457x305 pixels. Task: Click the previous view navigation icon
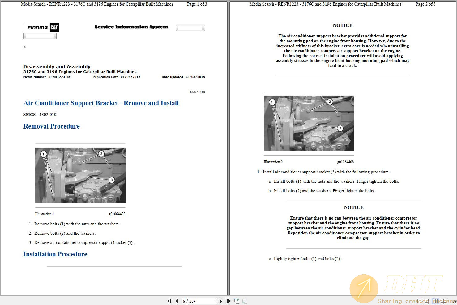tap(237, 301)
